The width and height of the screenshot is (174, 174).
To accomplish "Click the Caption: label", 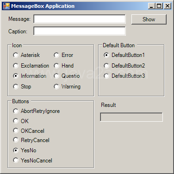I will (x=18, y=31).
